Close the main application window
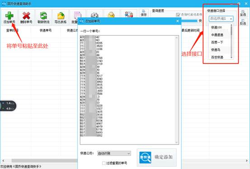250x169 pixels. (246, 3)
